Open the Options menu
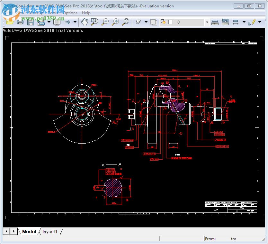Screen dimensions: 268x244 click(70, 13)
